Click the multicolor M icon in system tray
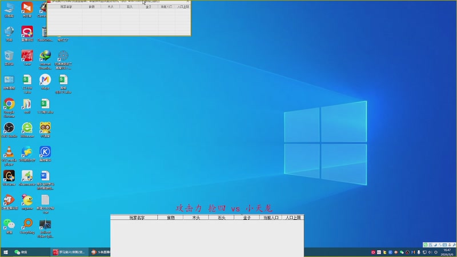Screen dimensions: 457x257 413,252
